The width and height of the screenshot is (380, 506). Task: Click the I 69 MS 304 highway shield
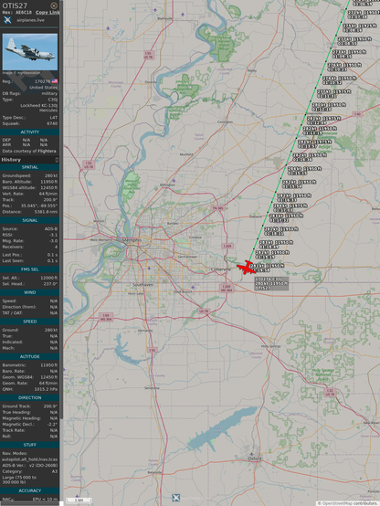point(106,317)
